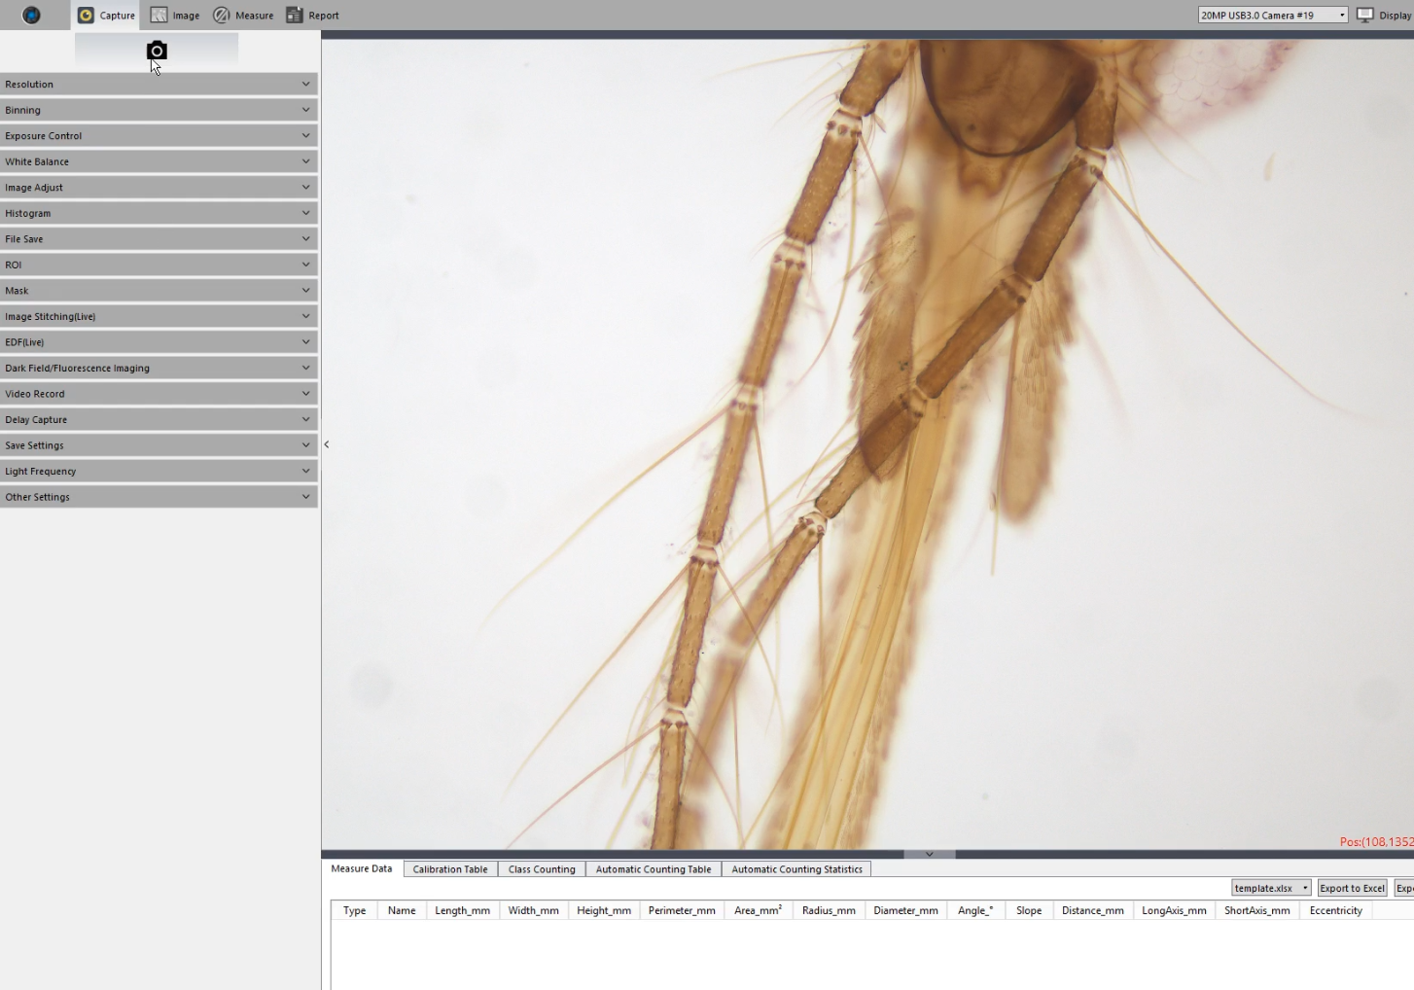This screenshot has width=1414, height=990.
Task: Open the Report mode
Action: [312, 16]
